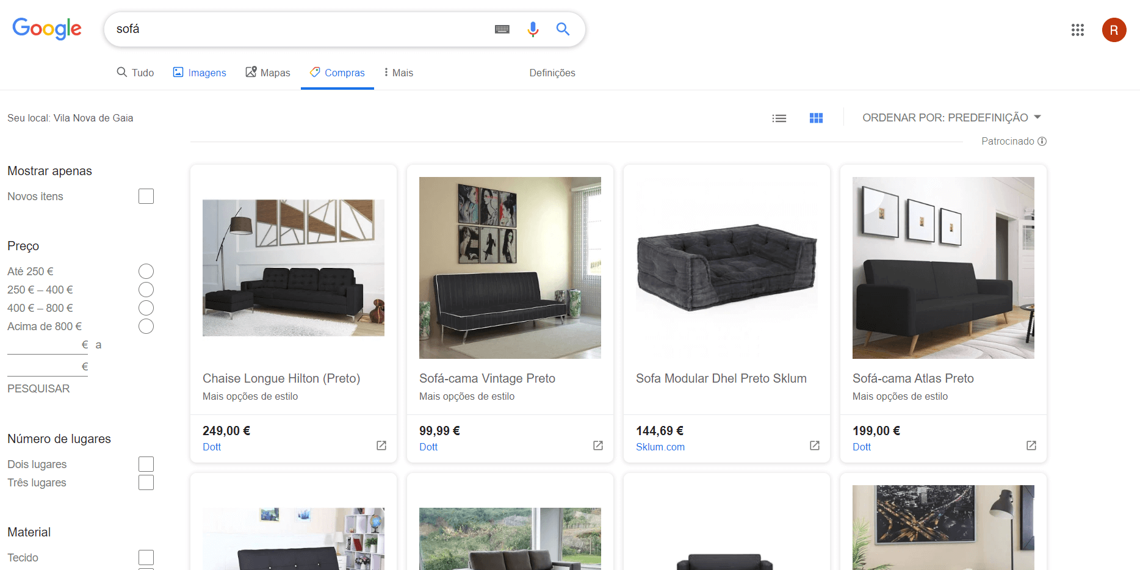
Task: Check the Três lugares checkbox
Action: click(146, 482)
